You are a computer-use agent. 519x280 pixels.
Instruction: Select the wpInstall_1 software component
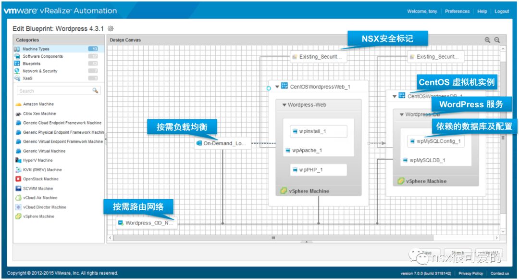(x=319, y=131)
